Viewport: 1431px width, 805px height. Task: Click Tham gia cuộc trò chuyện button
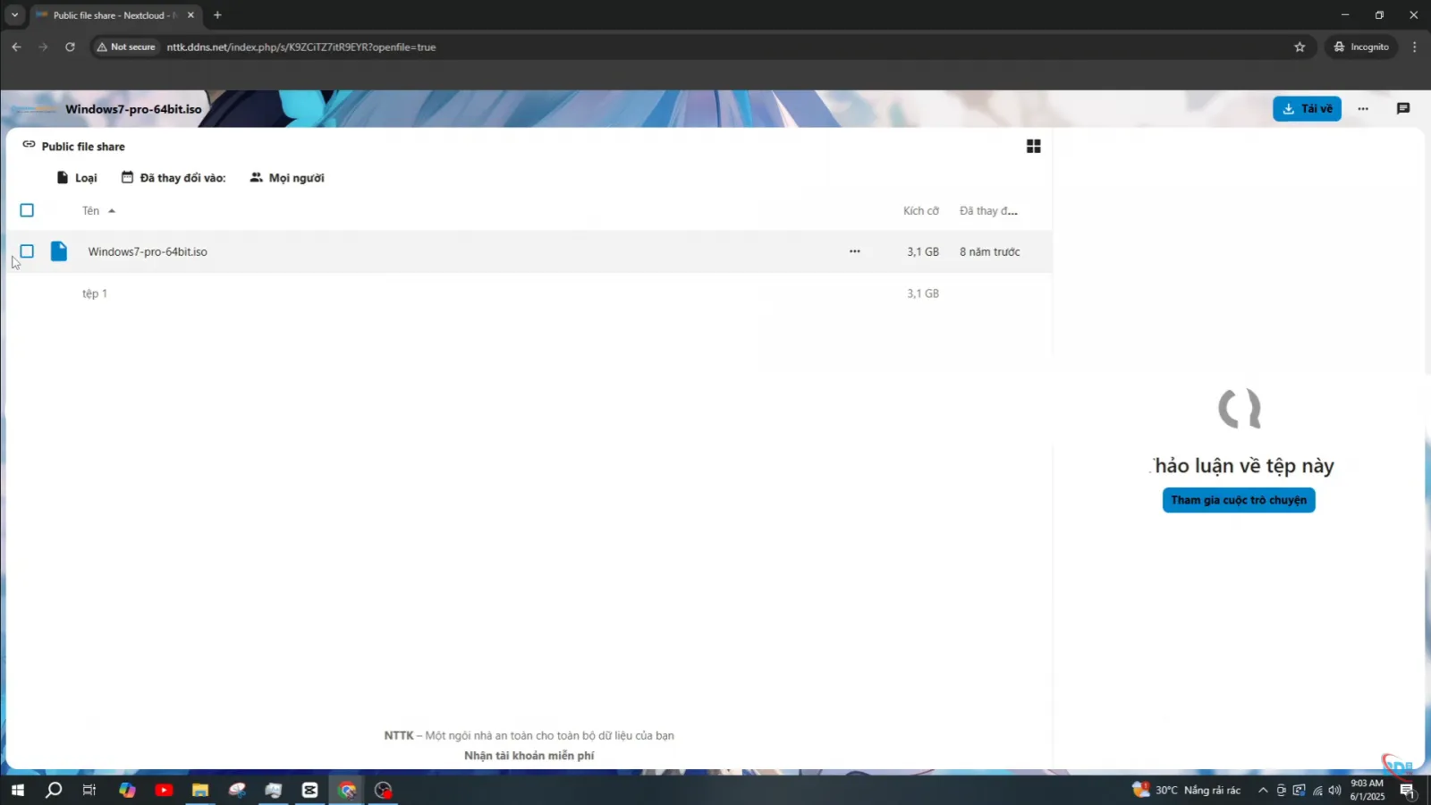(1239, 500)
